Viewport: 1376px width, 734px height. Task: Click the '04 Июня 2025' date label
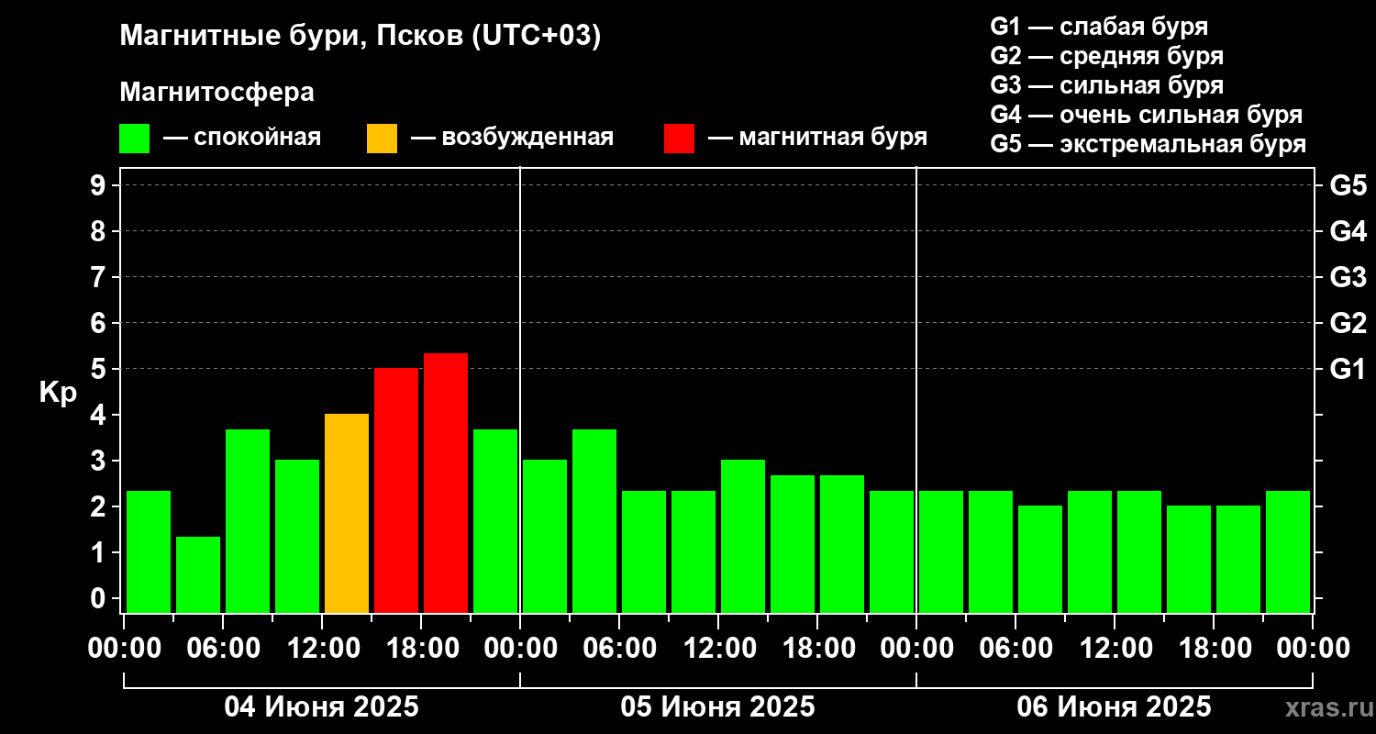(x=322, y=707)
